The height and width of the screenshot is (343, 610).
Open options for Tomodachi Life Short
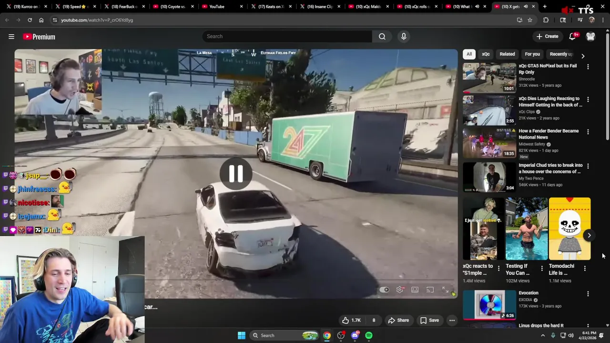point(585,269)
